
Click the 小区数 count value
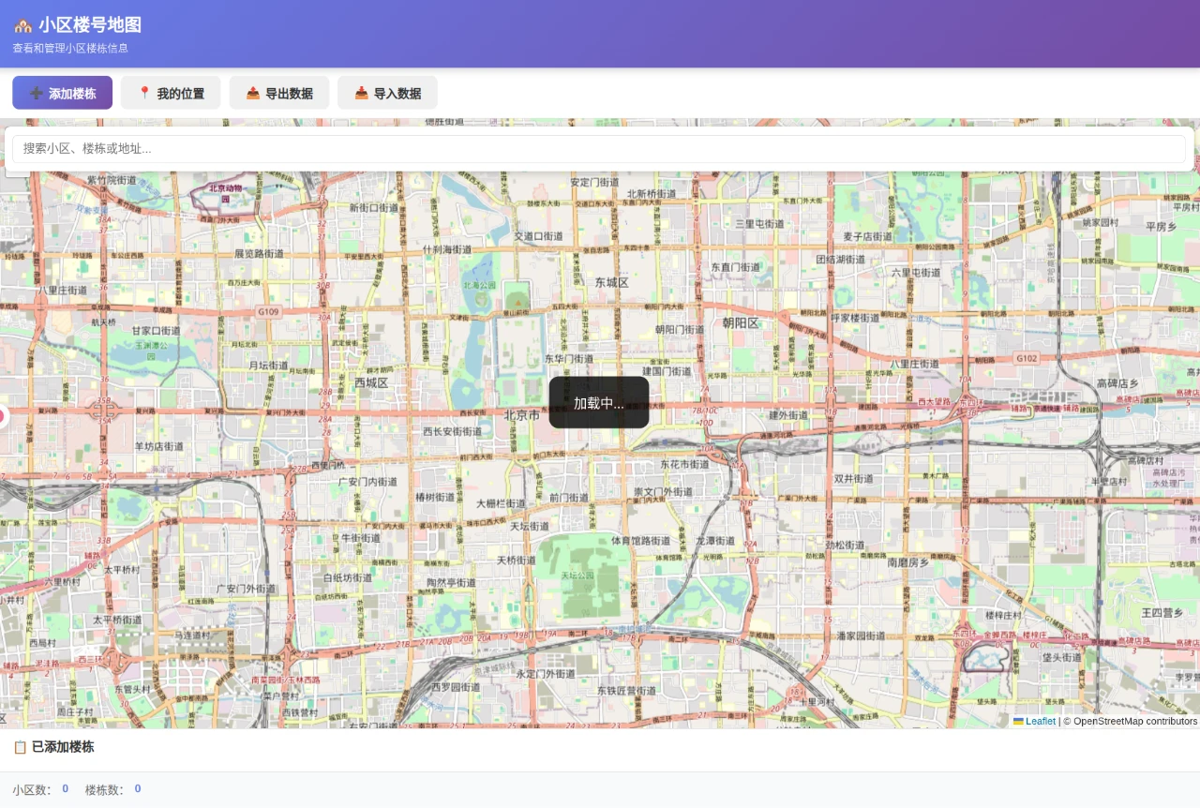[x=66, y=789]
